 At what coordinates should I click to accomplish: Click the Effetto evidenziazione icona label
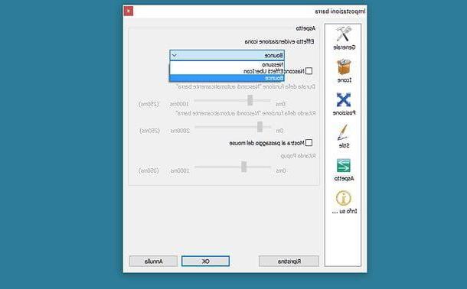point(279,41)
